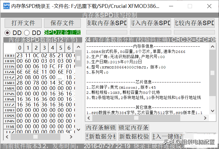The image size is (219, 149).
Task: Select the second (unchecked) DD radio button
Action: coord(27,33)
